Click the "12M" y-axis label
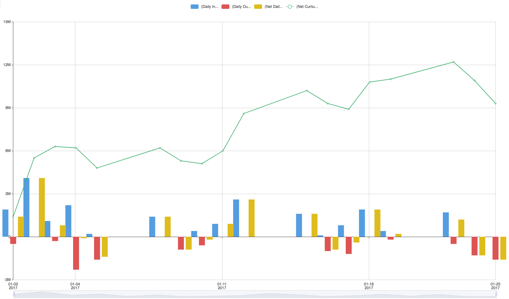509x299 pixels. click(7, 65)
